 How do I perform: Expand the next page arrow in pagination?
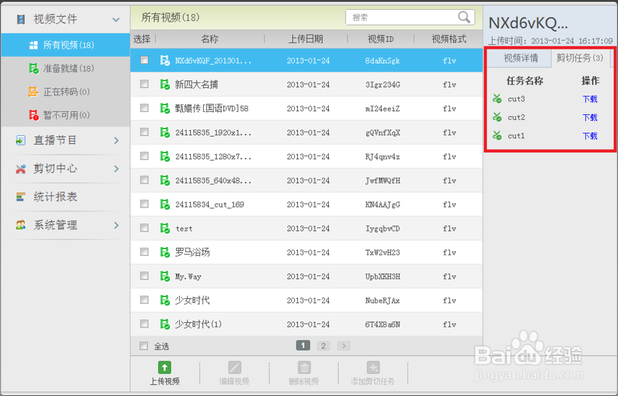(x=344, y=346)
